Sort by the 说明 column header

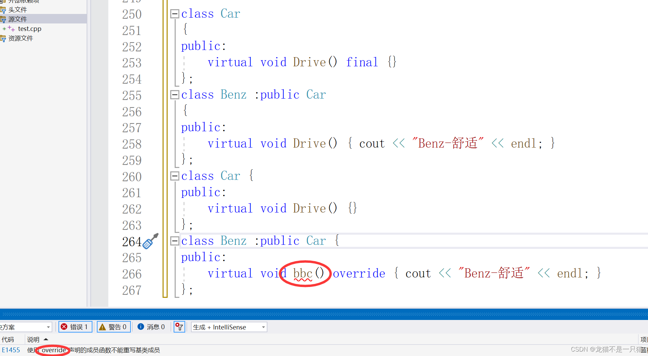click(33, 339)
